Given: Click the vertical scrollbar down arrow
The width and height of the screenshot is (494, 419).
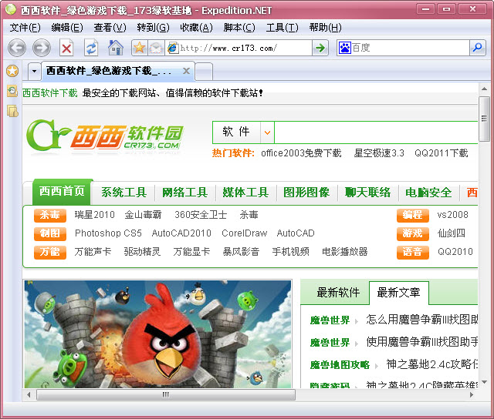Looking at the screenshot, I should (484, 382).
